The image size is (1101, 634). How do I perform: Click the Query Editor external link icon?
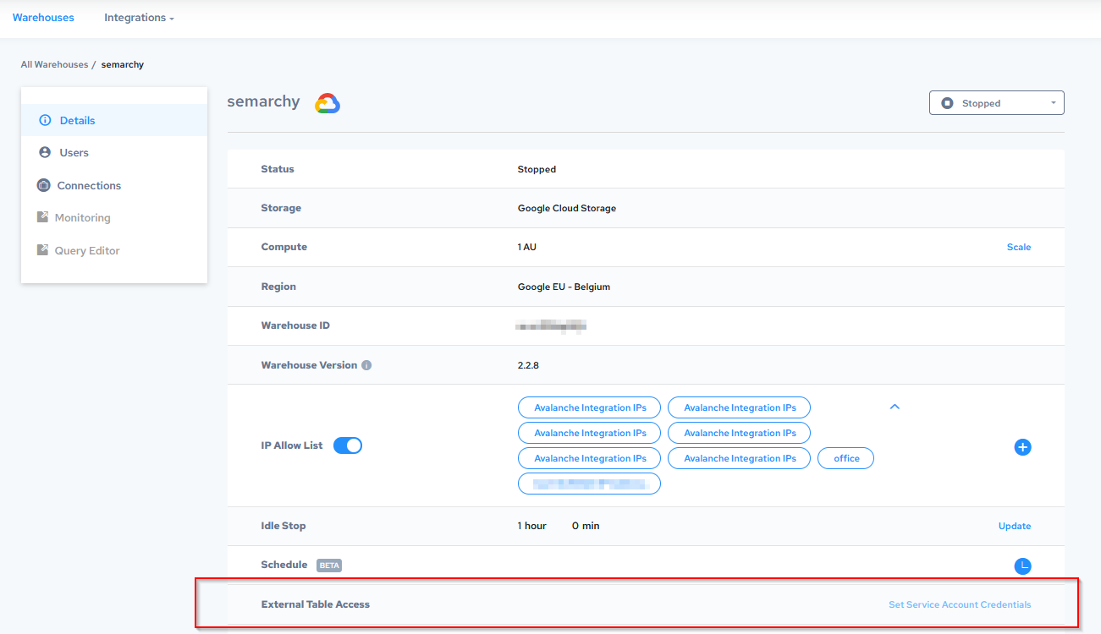click(43, 251)
